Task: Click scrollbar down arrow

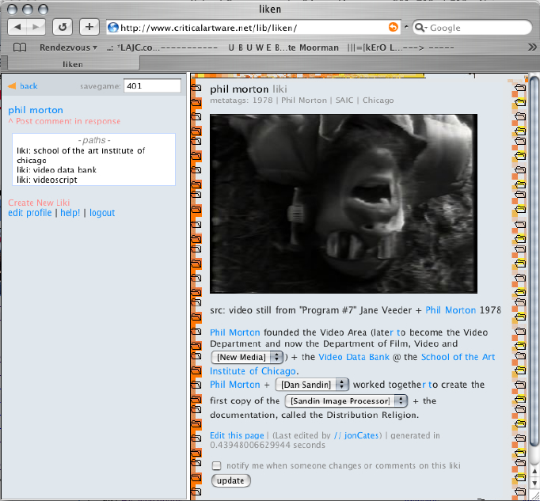Action: 534,484
